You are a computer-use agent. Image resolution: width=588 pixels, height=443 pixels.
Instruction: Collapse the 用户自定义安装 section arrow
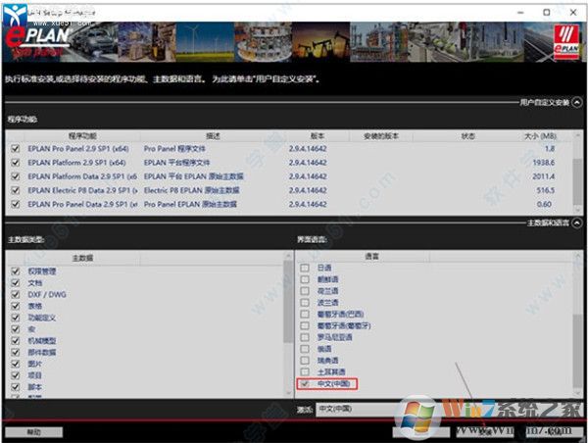coord(577,102)
